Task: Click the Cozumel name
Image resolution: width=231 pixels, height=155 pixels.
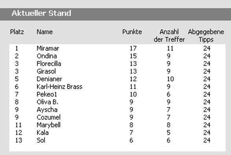Action: pyautogui.click(x=49, y=117)
